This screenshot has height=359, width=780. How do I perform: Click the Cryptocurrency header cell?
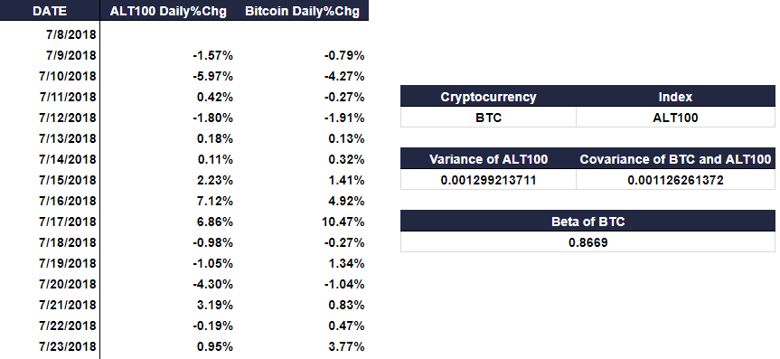coord(488,97)
